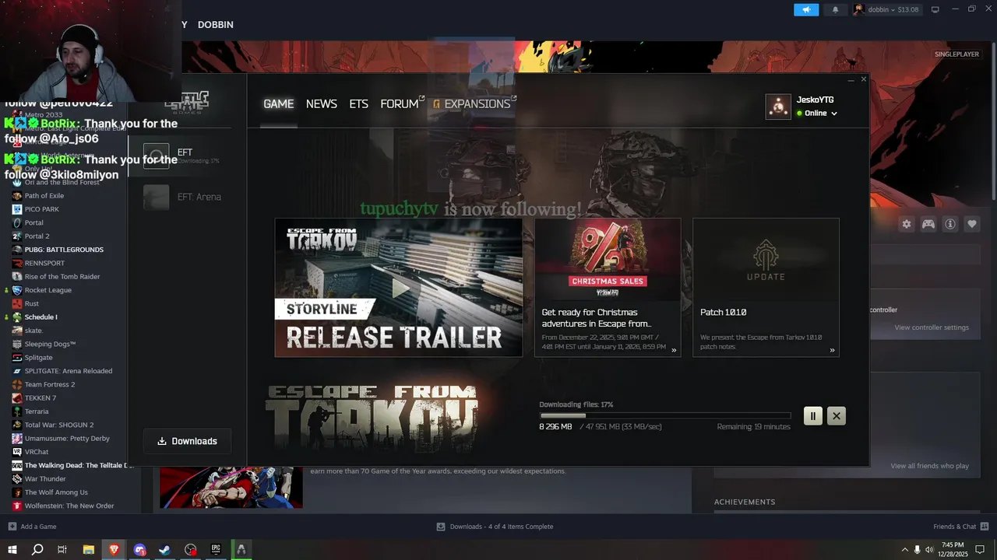Open the Patch 1.0.1.0 update card

coord(766,288)
